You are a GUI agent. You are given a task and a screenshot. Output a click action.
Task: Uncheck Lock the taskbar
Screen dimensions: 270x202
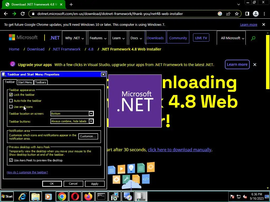tap(11, 95)
